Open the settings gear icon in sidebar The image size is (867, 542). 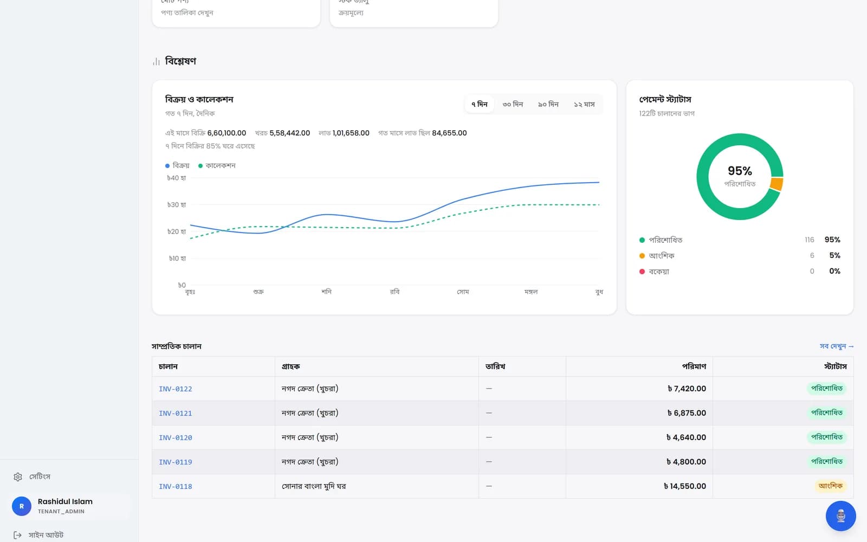pyautogui.click(x=18, y=477)
